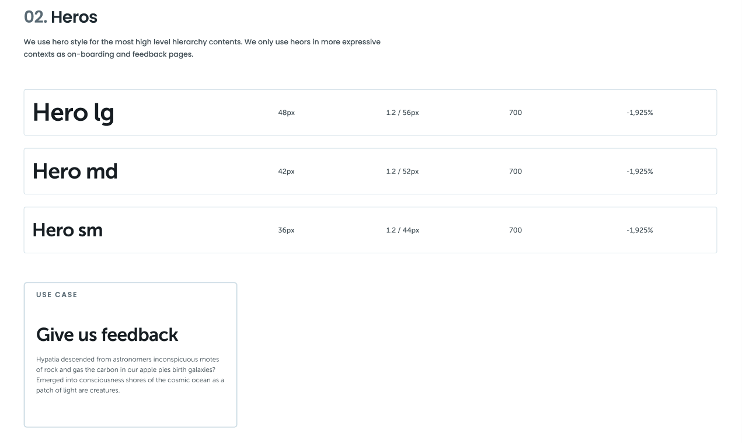The height and width of the screenshot is (443, 742).
Task: Select letter spacing value in Hero md row
Action: pos(639,172)
